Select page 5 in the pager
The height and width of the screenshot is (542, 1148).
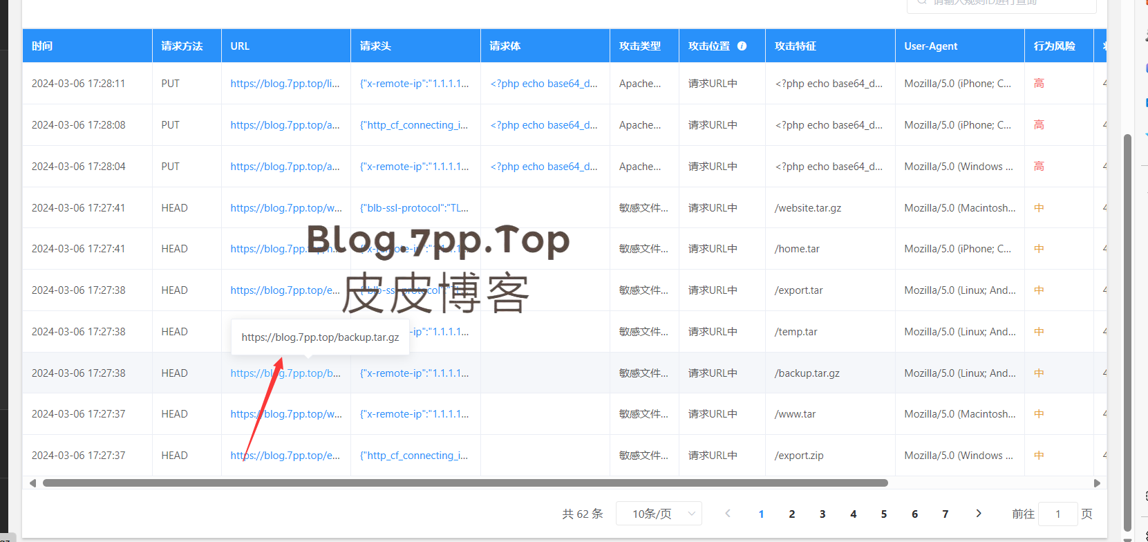click(883, 514)
